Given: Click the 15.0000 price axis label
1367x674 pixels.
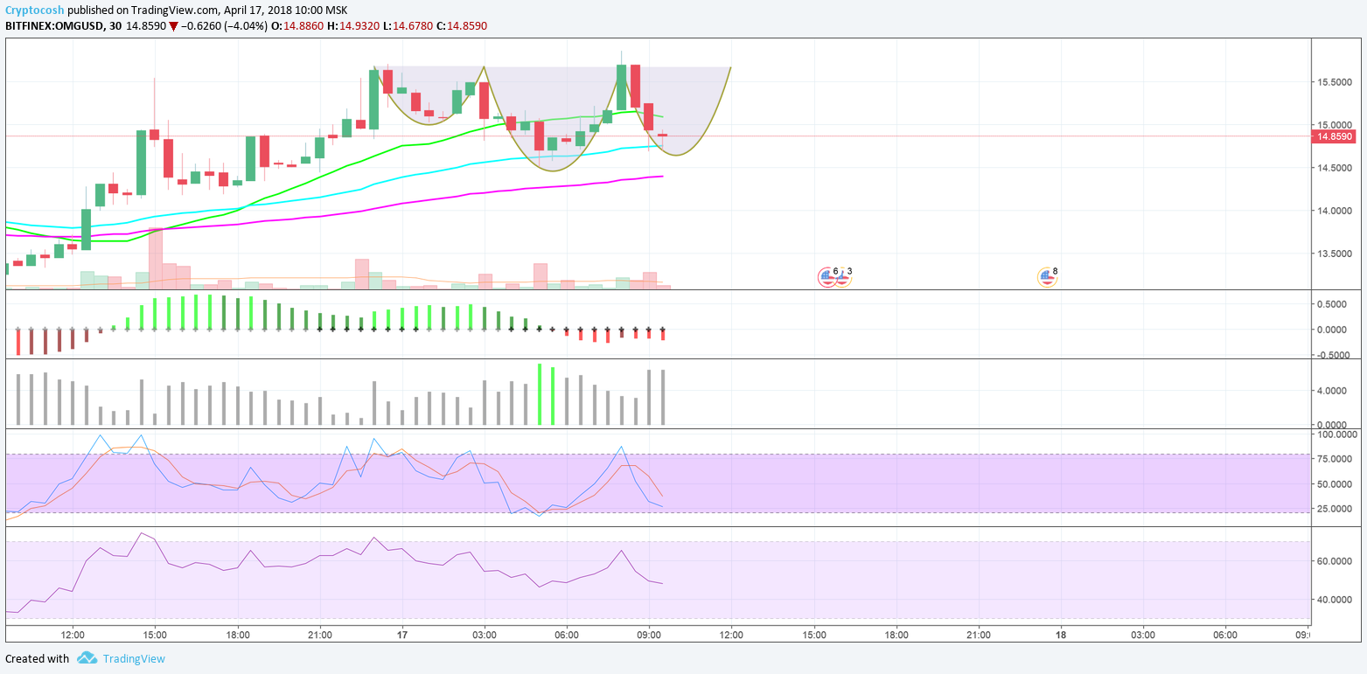Looking at the screenshot, I should tap(1334, 125).
